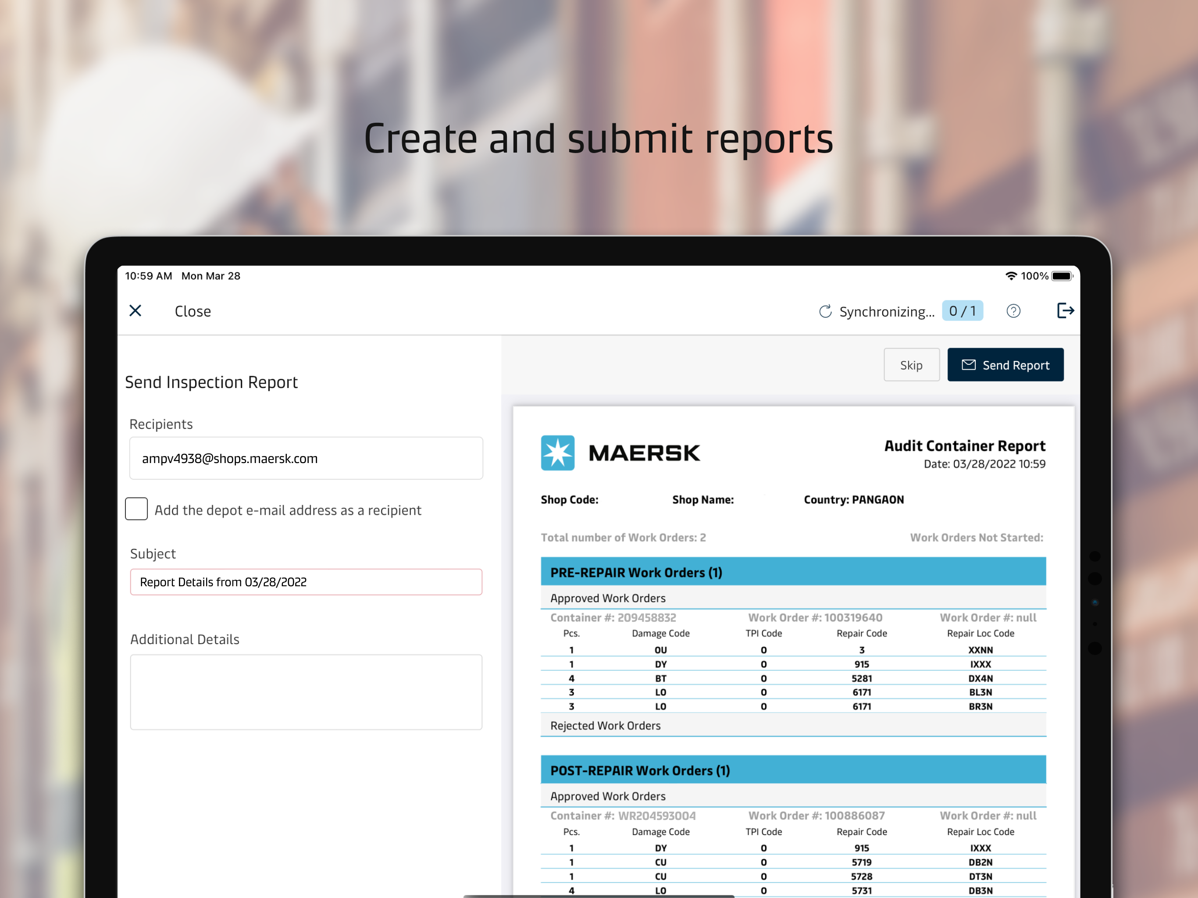This screenshot has width=1198, height=898.
Task: Click damage code BT cell
Action: [x=661, y=678]
